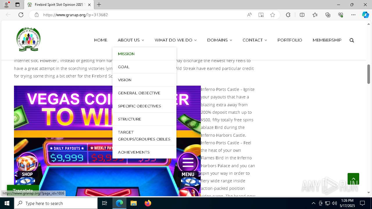This screenshot has width=372, height=209.
Task: Go to the HOME nav link
Action: click(101, 40)
